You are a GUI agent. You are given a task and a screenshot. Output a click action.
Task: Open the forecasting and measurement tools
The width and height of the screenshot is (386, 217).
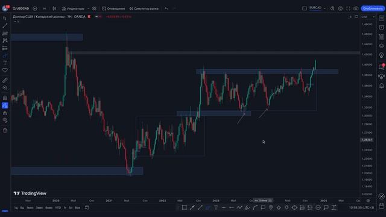pos(5,48)
